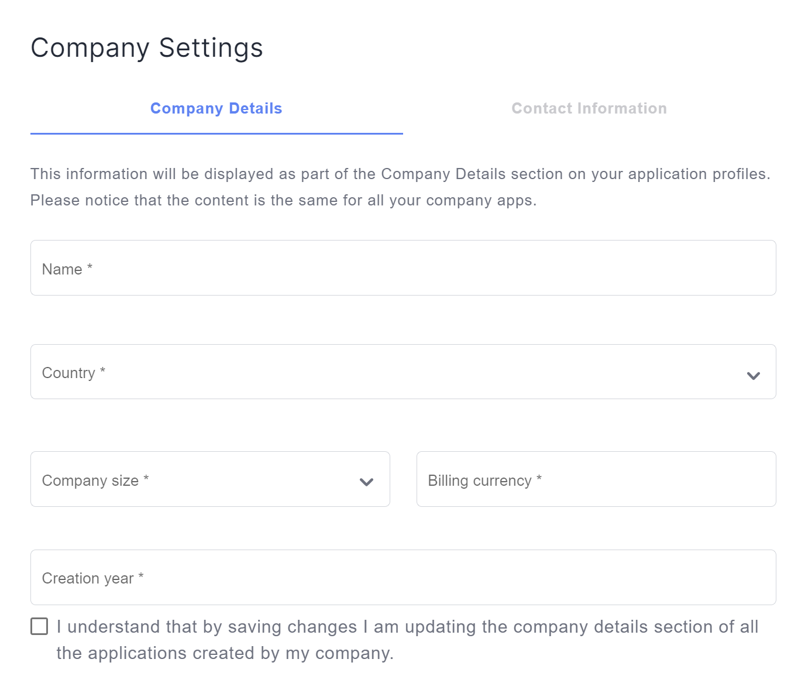Click the Company size chevron arrow

click(366, 482)
